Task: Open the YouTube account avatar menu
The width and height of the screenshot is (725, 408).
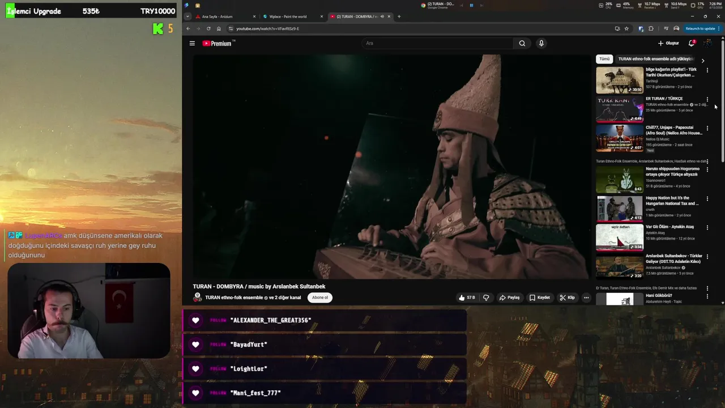Action: click(x=708, y=43)
